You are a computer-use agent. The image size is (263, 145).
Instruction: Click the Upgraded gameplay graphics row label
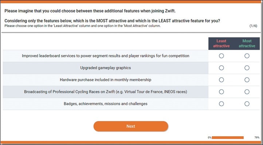pyautogui.click(x=106, y=68)
